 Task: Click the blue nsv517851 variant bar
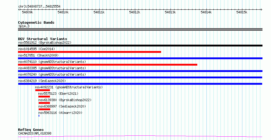(140, 58)
